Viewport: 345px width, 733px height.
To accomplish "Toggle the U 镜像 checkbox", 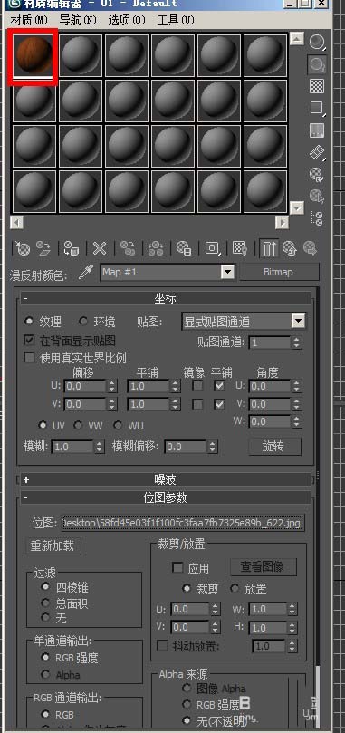I will coord(198,386).
